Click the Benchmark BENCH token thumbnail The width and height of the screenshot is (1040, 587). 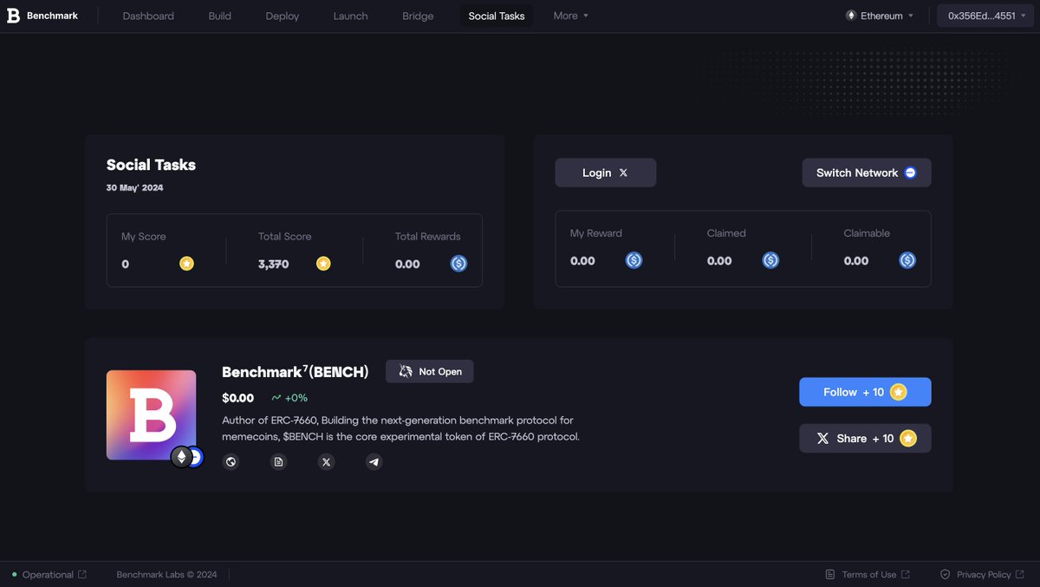pyautogui.click(x=152, y=415)
